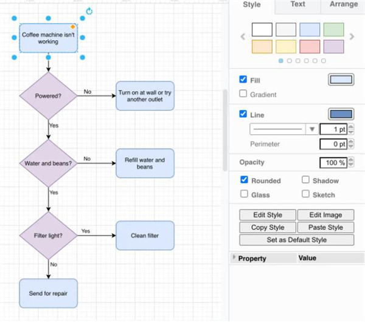The image size is (365, 322).
Task: Click the orange diamond handle on the selected shape
Action: 73,27
